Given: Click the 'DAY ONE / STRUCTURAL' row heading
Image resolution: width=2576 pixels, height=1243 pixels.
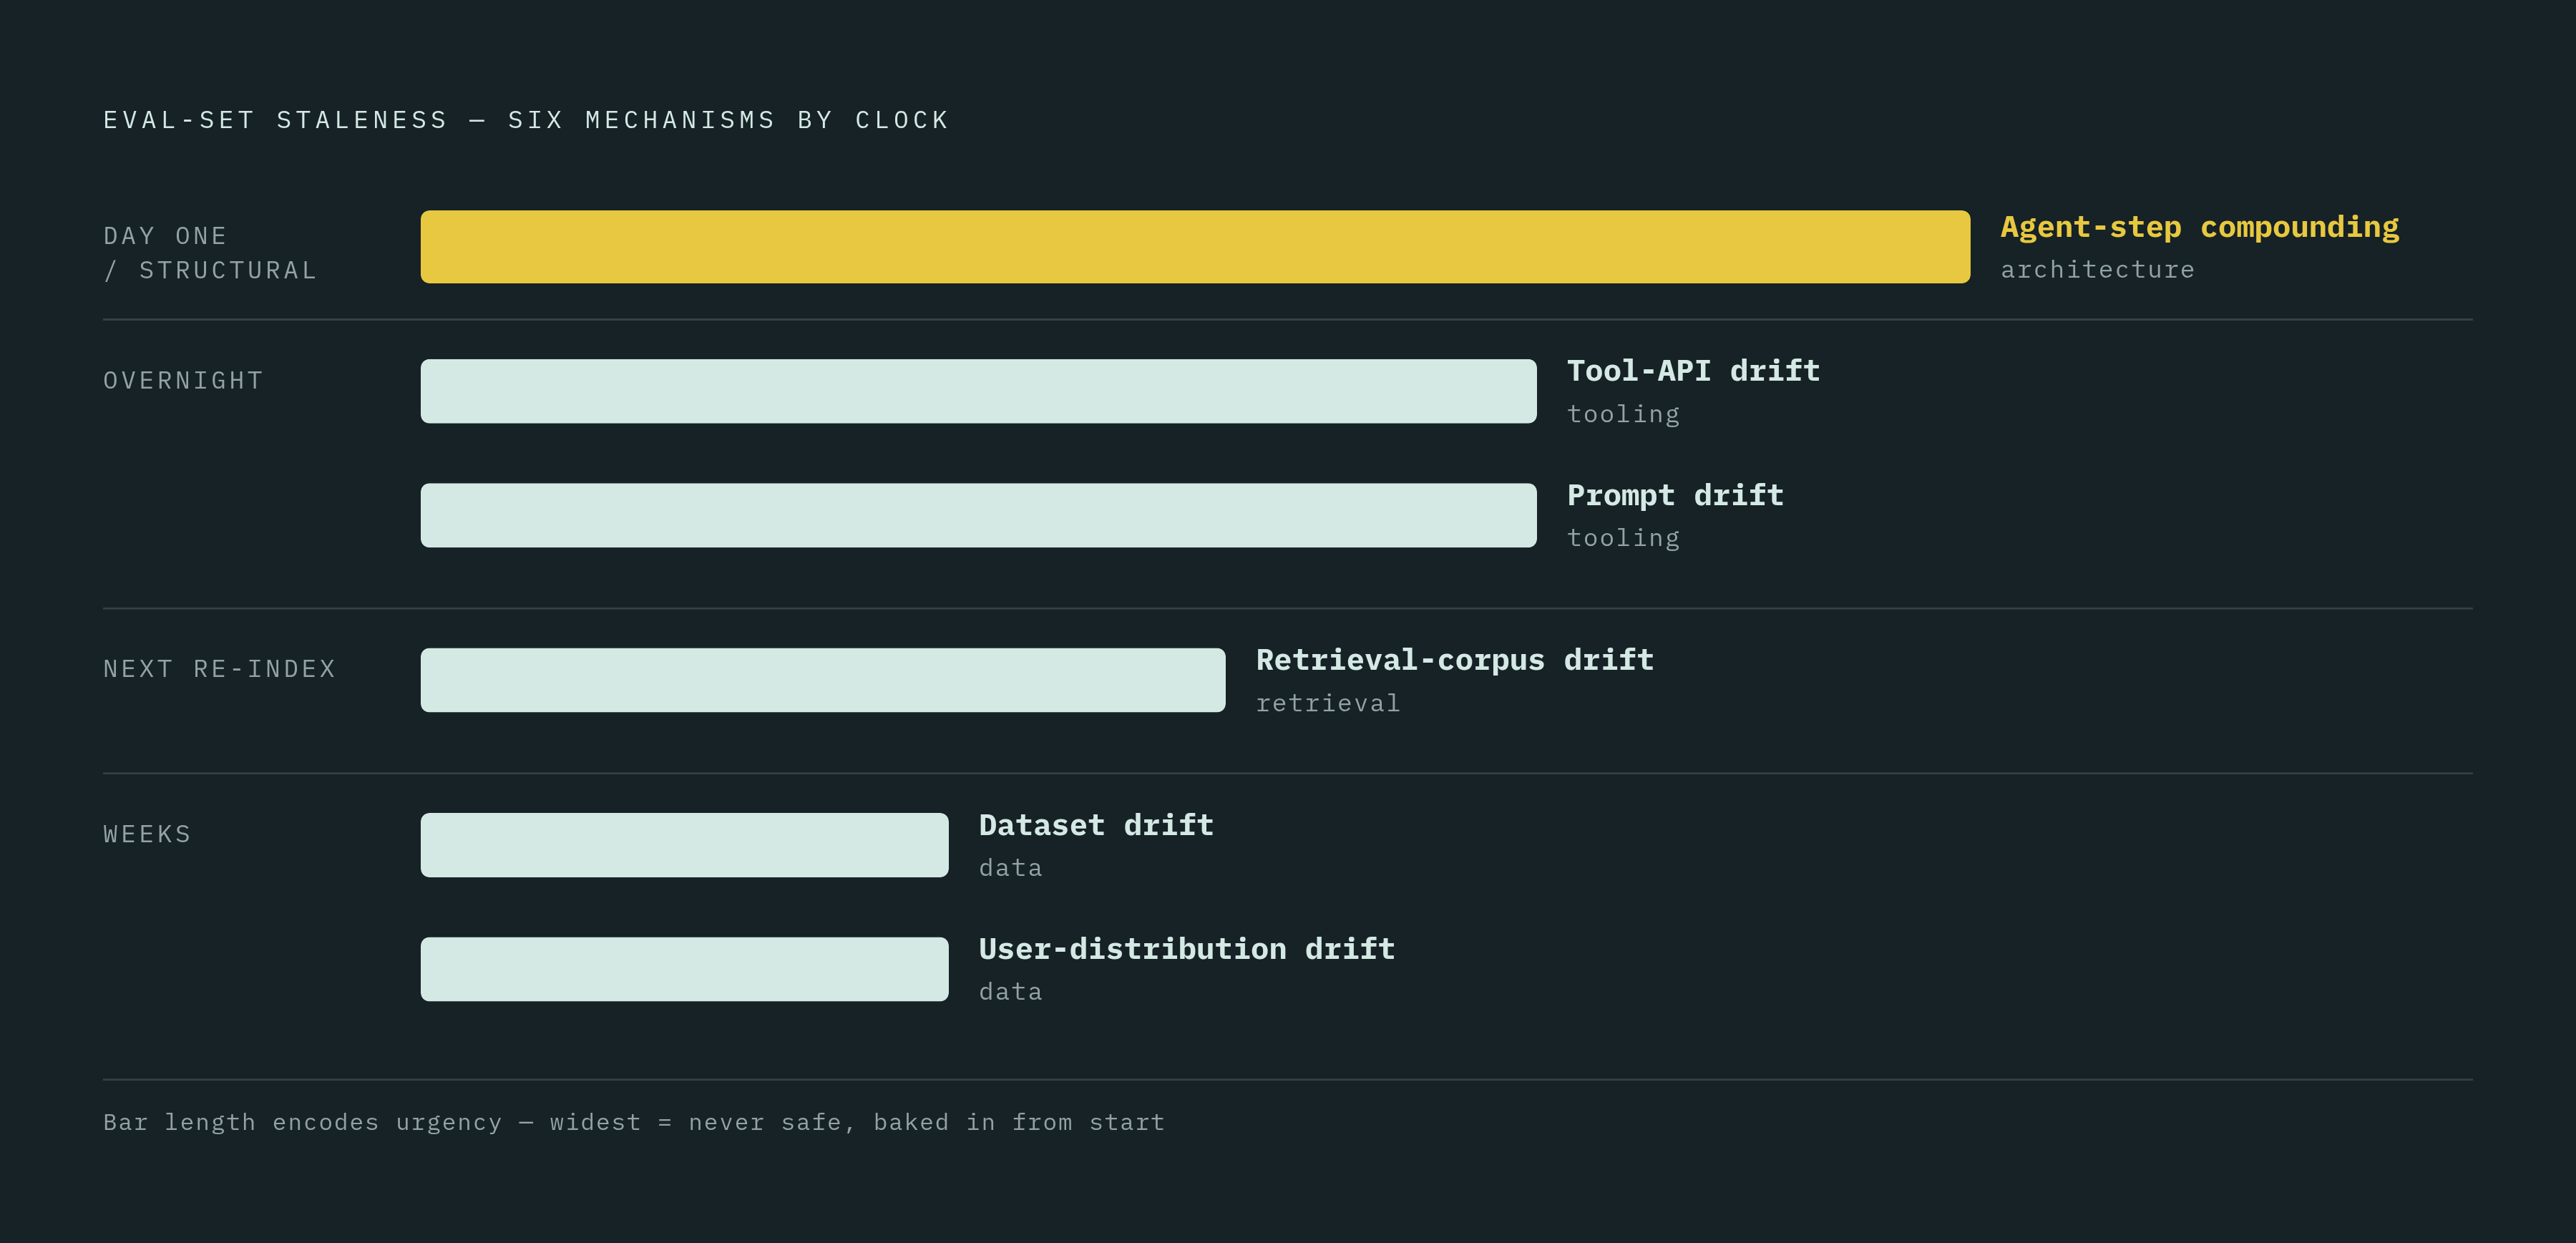Looking at the screenshot, I should 210,253.
